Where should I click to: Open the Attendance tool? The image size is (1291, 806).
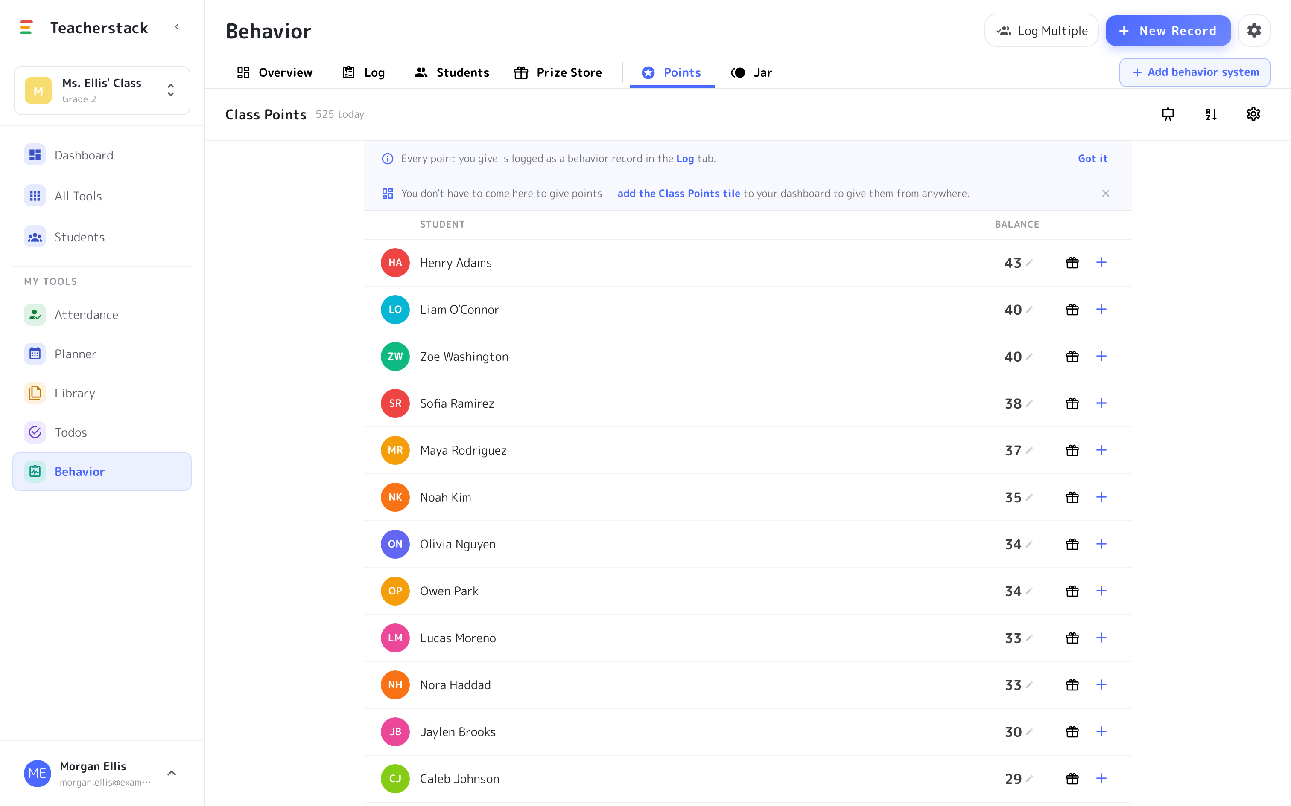pyautogui.click(x=102, y=315)
